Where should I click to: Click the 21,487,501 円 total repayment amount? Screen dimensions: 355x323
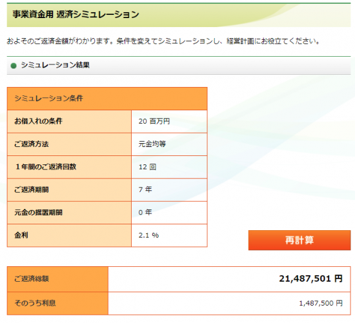tap(310, 279)
